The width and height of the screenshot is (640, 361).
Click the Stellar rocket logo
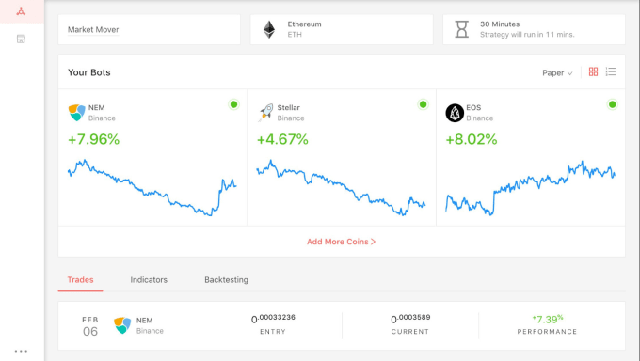point(265,113)
